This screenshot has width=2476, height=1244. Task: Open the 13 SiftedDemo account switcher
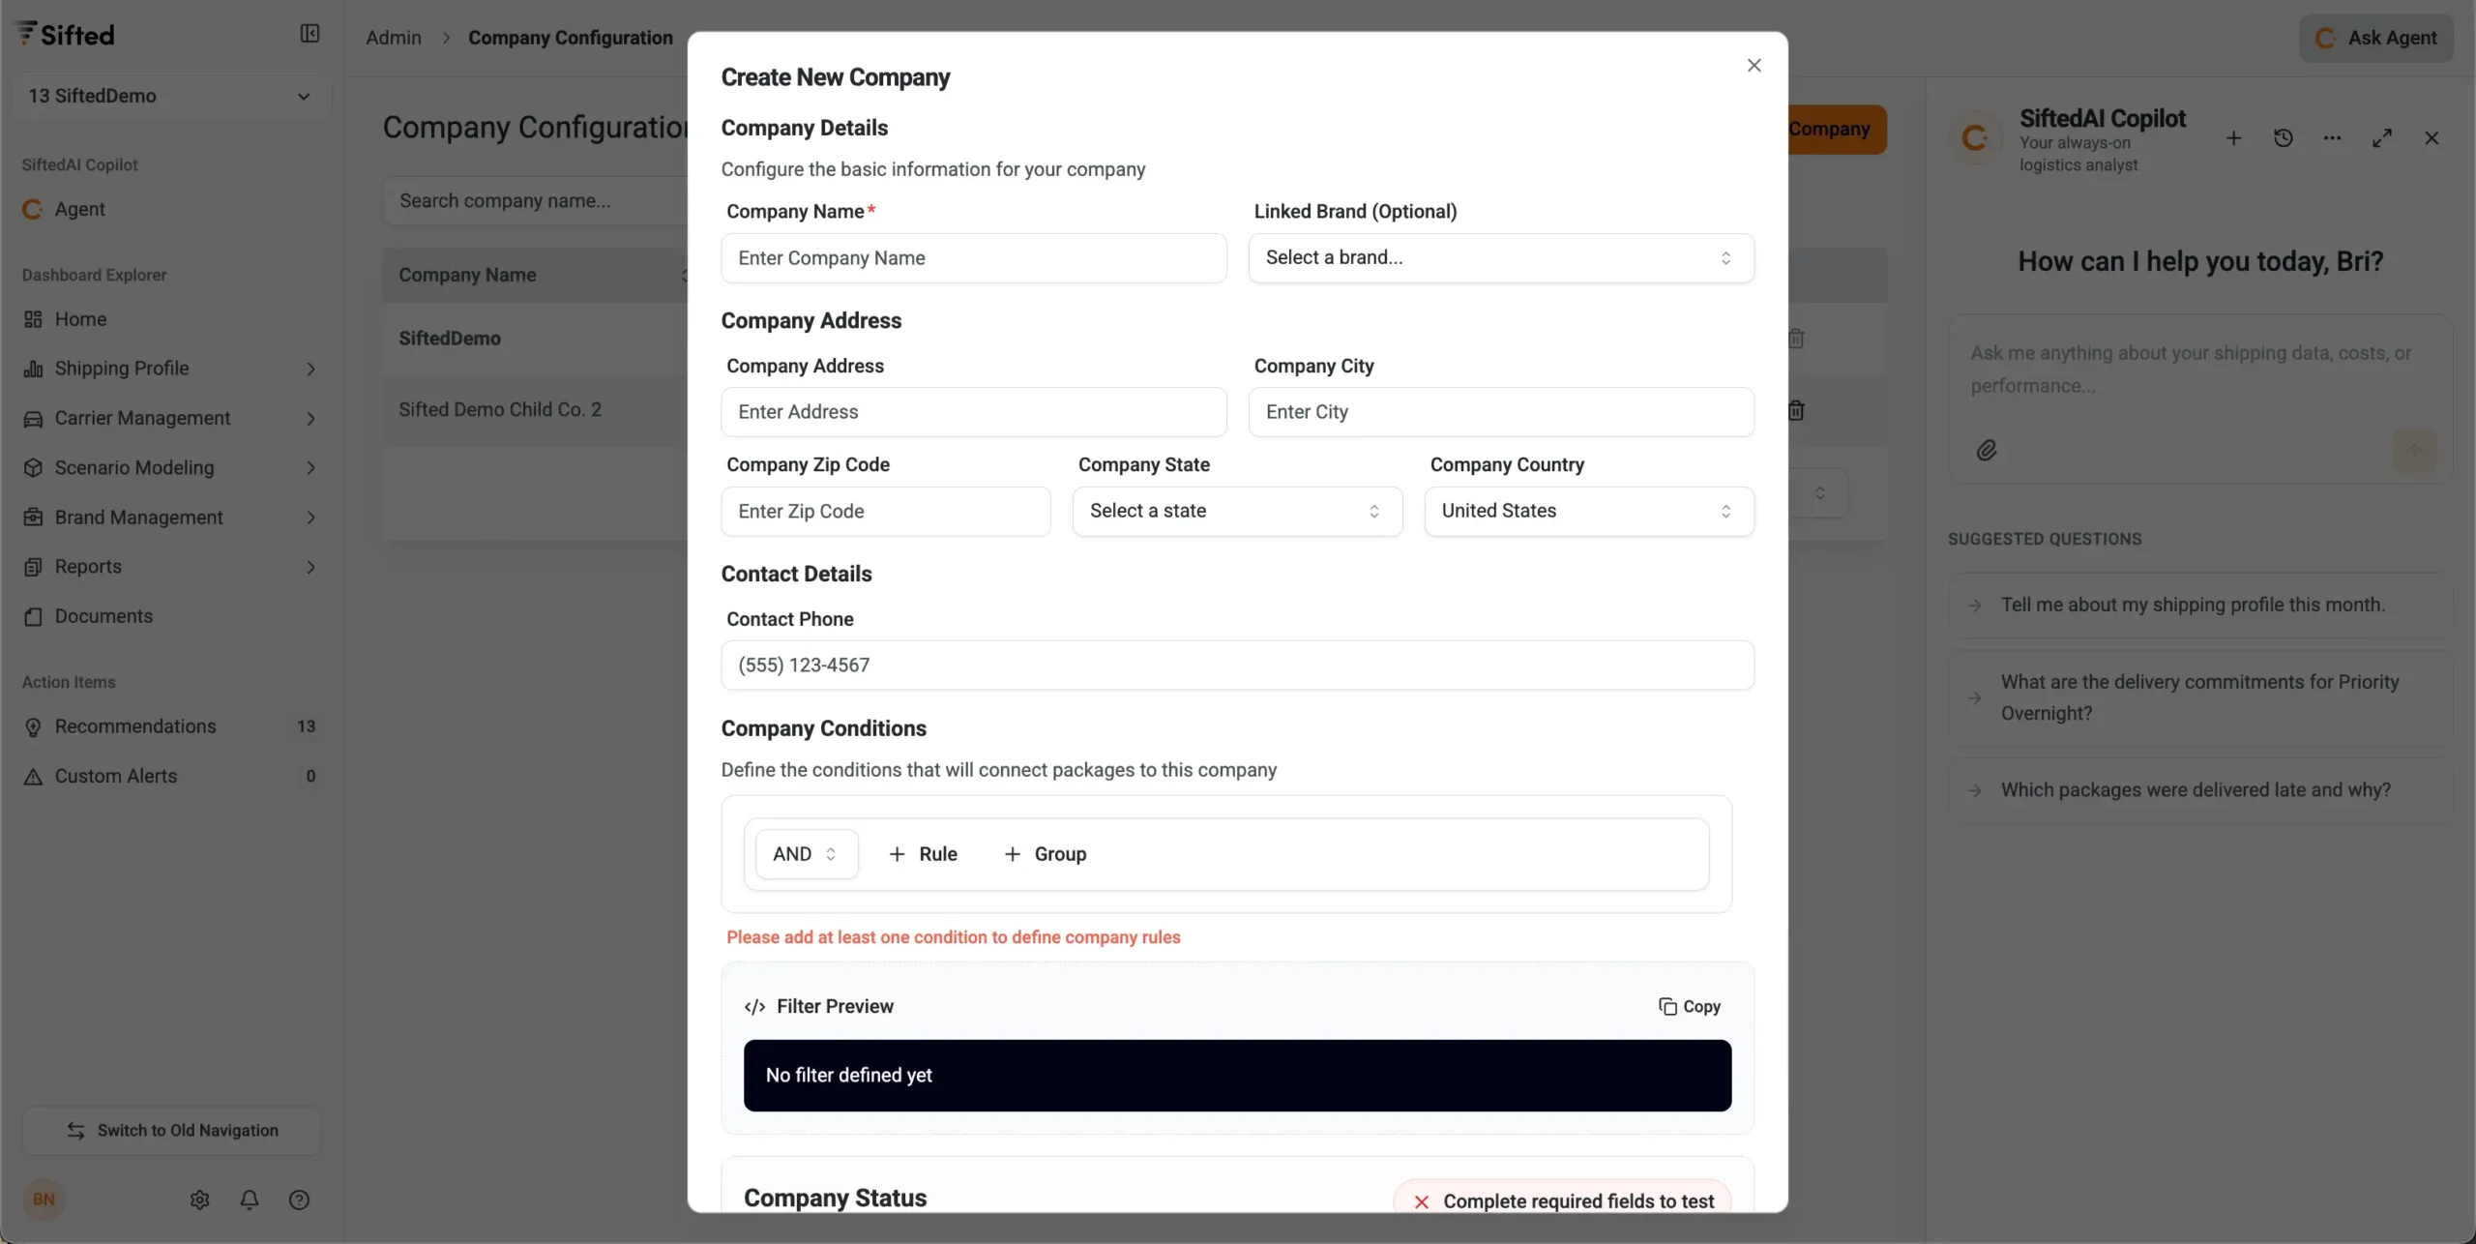coord(169,96)
